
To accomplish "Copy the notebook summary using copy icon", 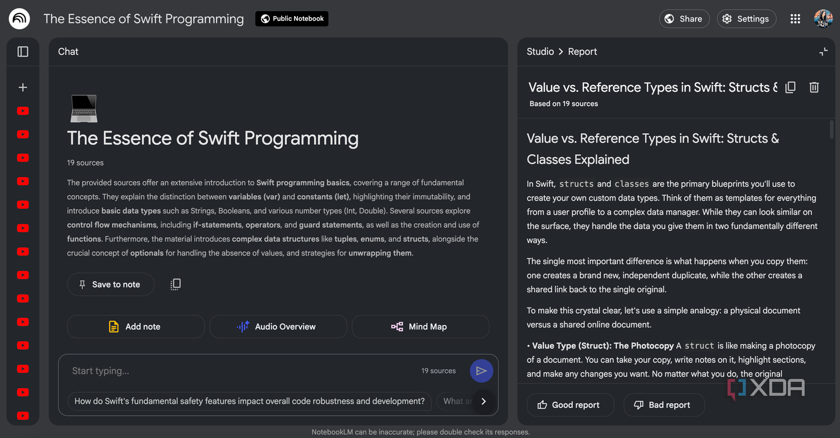I will click(175, 284).
